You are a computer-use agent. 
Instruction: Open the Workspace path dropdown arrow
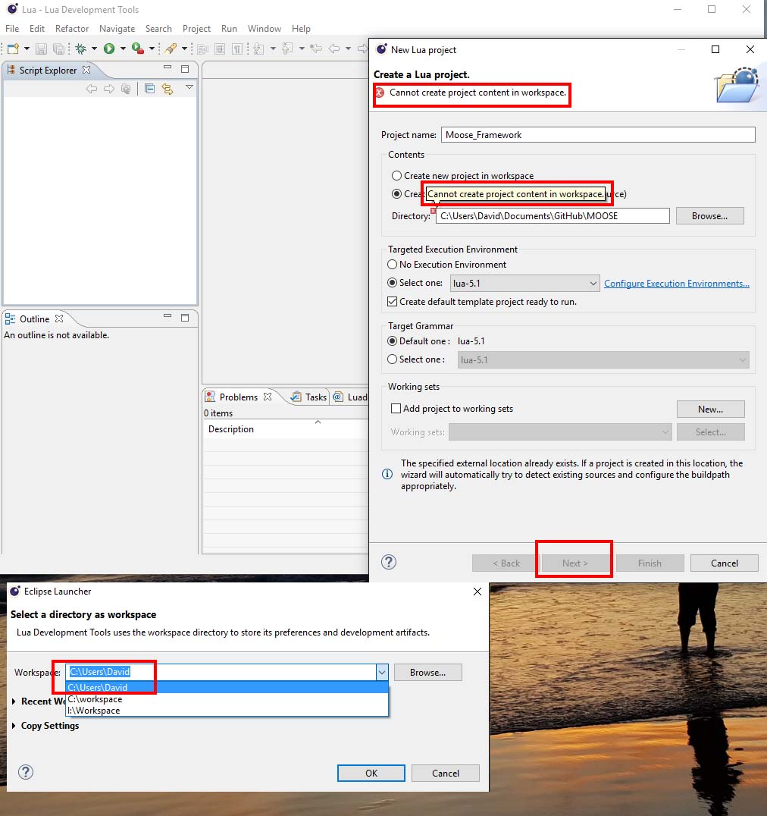382,673
